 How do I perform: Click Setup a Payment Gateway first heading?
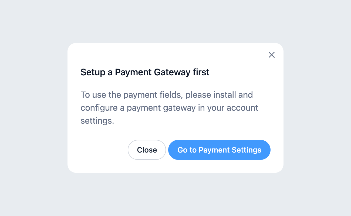(x=145, y=72)
